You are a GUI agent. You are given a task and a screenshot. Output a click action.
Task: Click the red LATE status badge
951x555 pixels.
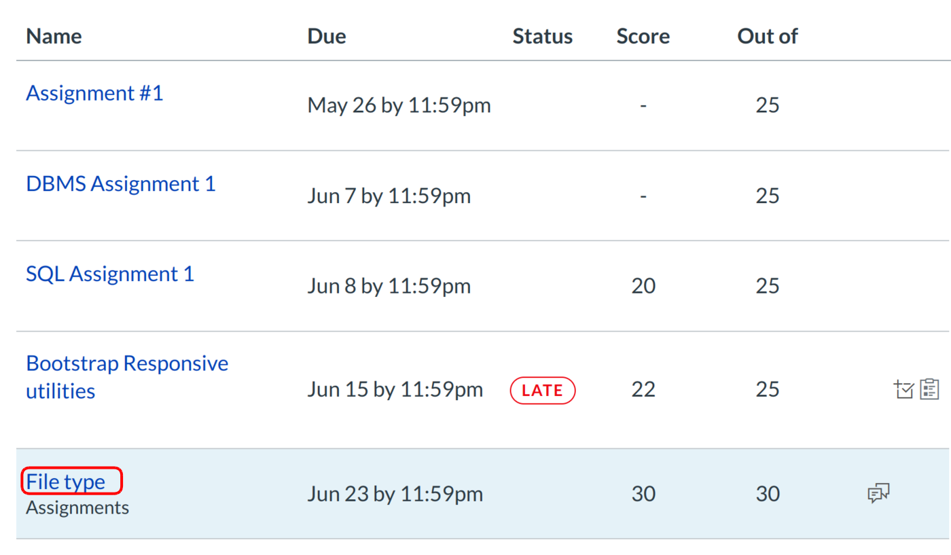[542, 391]
